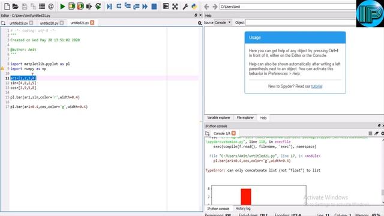Stop current command in IPython console
This screenshot has height=216, width=384.
pos(370,133)
